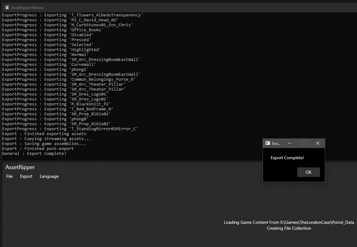
Task: Click the 'Saving game assemblies' log entry
Action: 45,143
